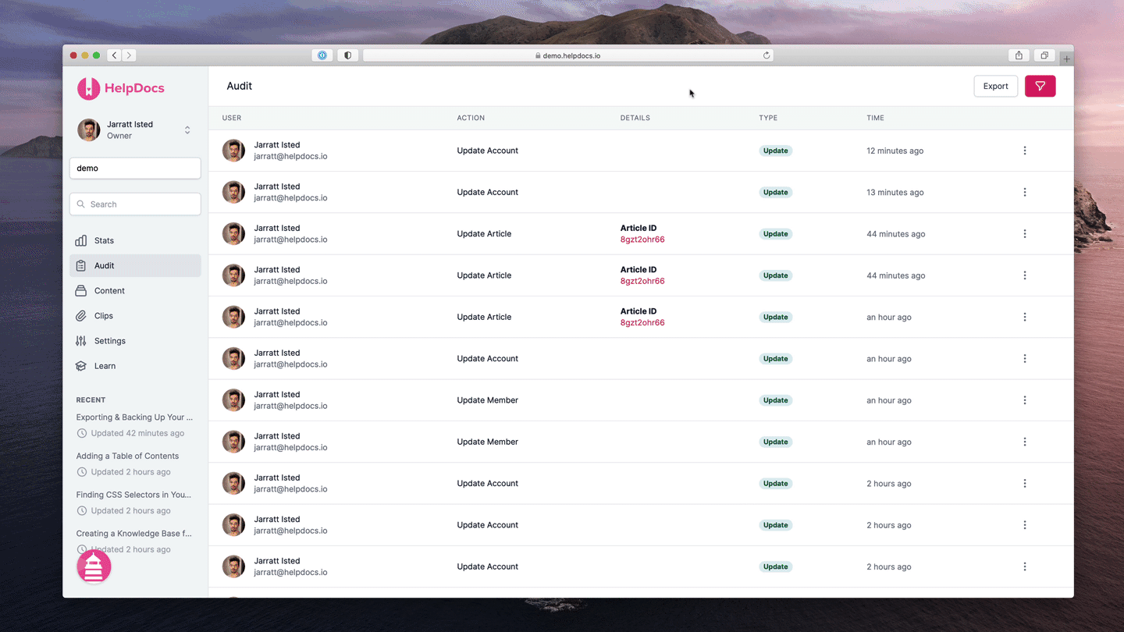Open a new Safari tab

(1066, 59)
